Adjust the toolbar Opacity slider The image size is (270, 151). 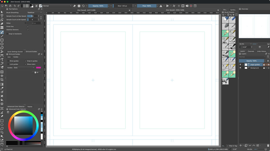click(98, 6)
